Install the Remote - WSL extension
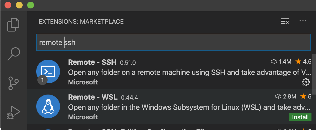Screen dimensions: 316x130 pyautogui.click(x=300, y=117)
